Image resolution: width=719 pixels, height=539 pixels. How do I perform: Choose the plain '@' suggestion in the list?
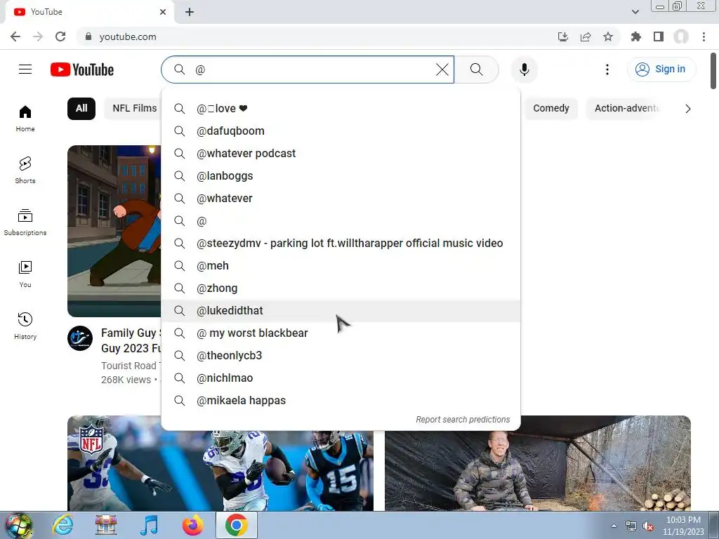point(341,221)
